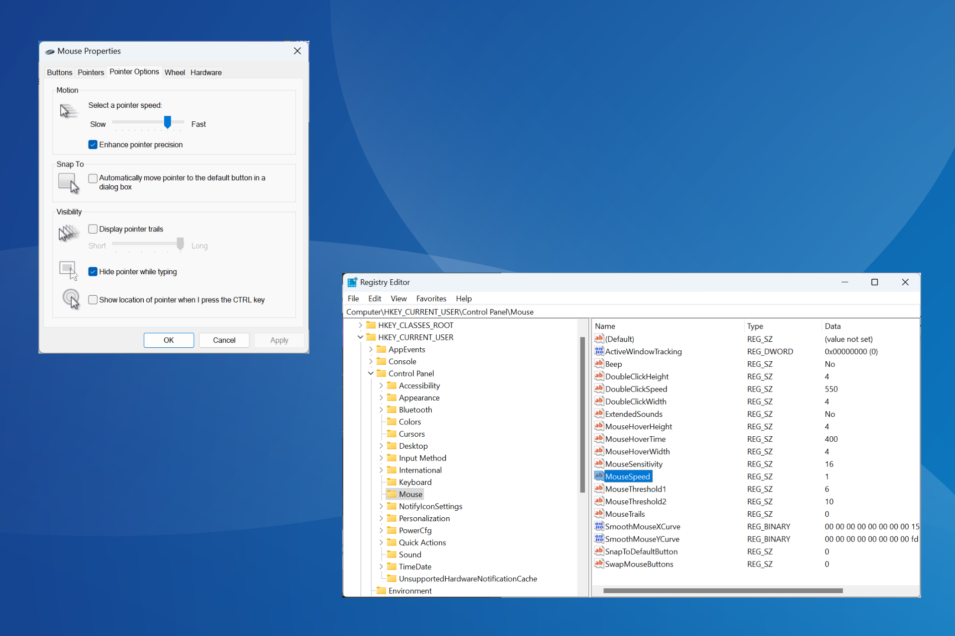Image resolution: width=955 pixels, height=636 pixels.
Task: Disable Enhance pointer precision
Action: click(93, 144)
